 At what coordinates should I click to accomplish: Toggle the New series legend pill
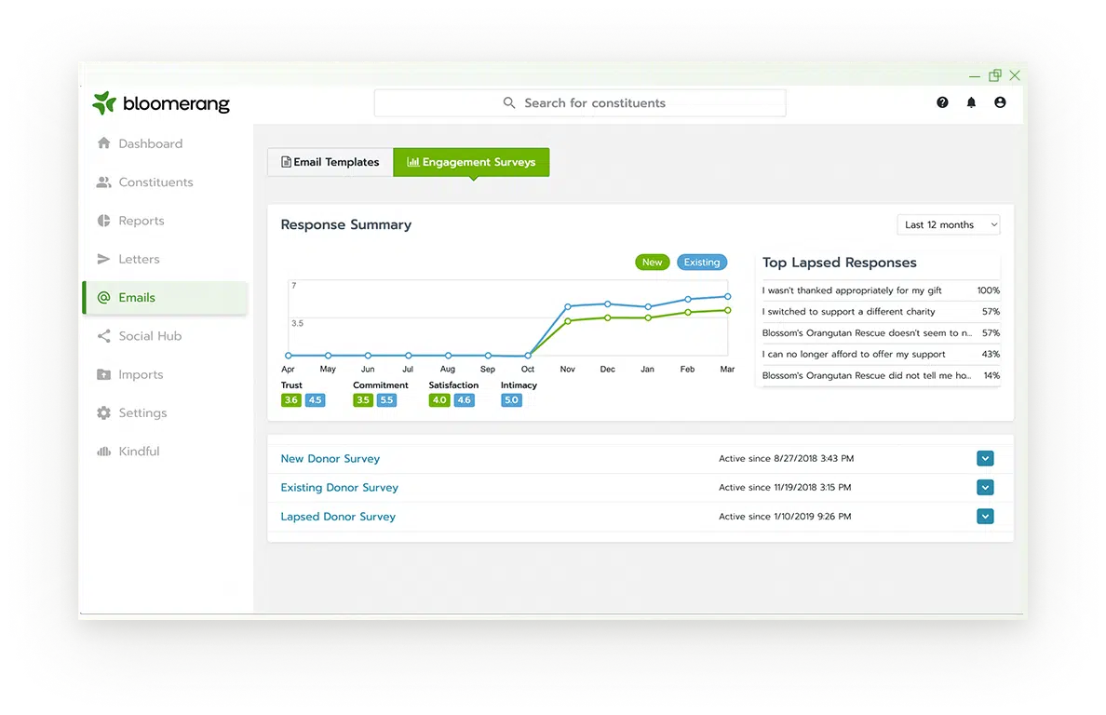(652, 263)
